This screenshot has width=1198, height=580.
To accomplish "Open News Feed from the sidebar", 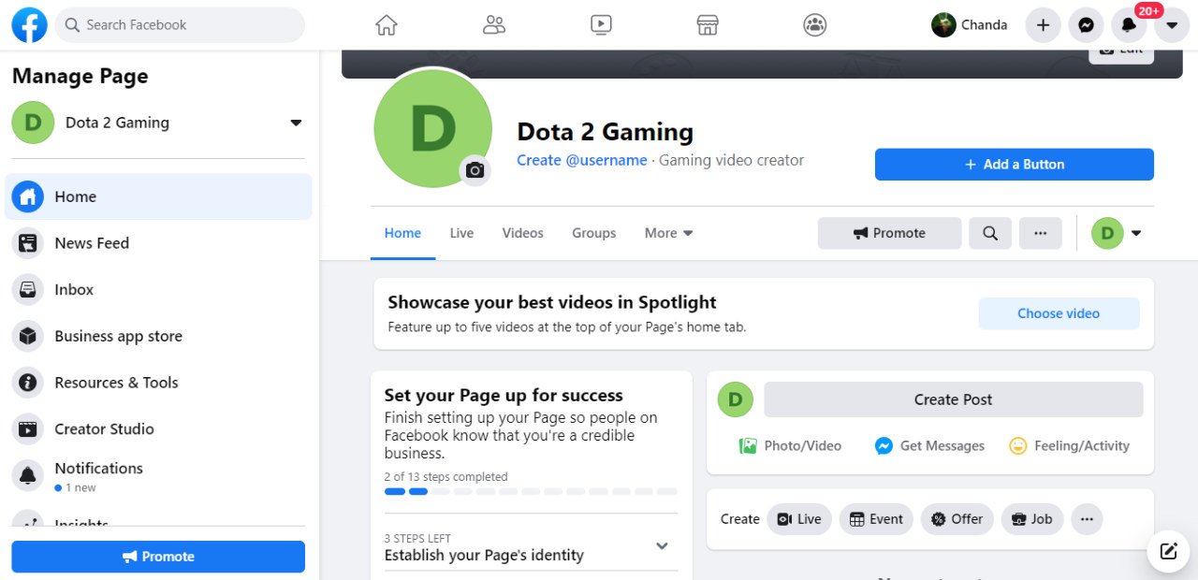I will [x=159, y=243].
